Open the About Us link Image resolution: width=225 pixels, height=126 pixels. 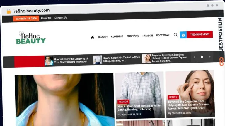(x=46, y=18)
